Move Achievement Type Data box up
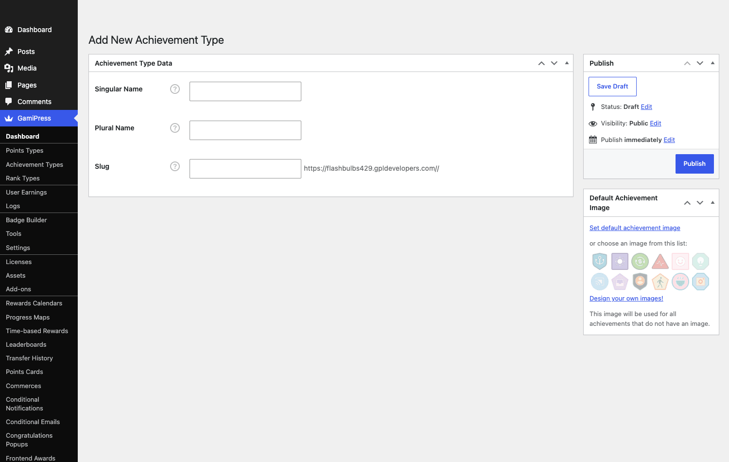 541,63
